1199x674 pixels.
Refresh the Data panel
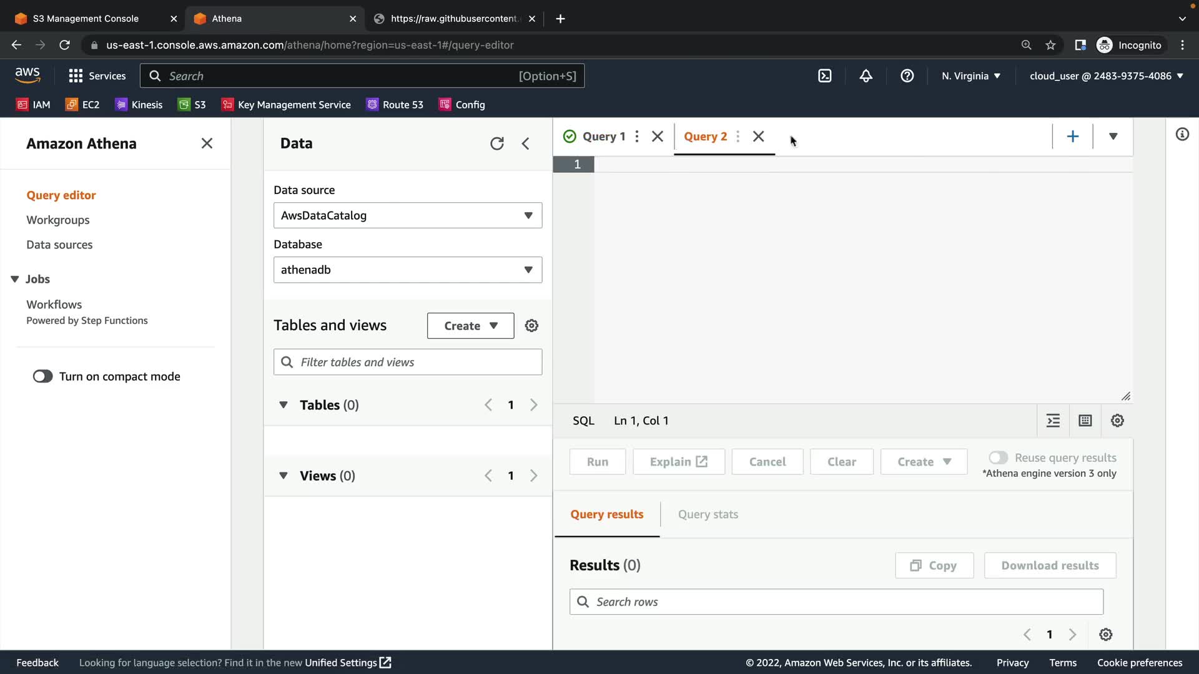[496, 144]
